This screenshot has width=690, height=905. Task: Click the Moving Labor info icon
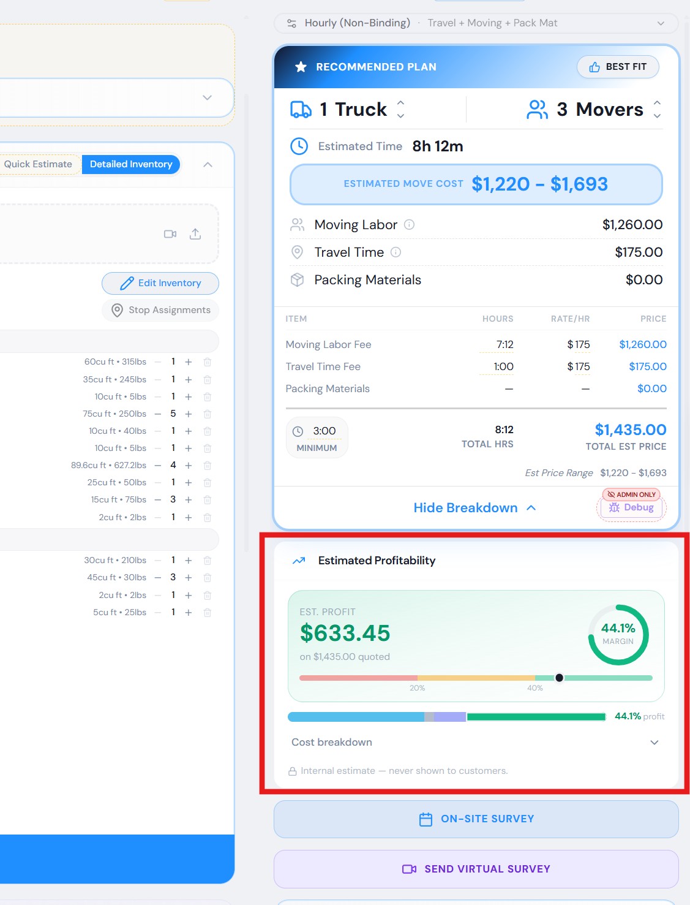410,225
